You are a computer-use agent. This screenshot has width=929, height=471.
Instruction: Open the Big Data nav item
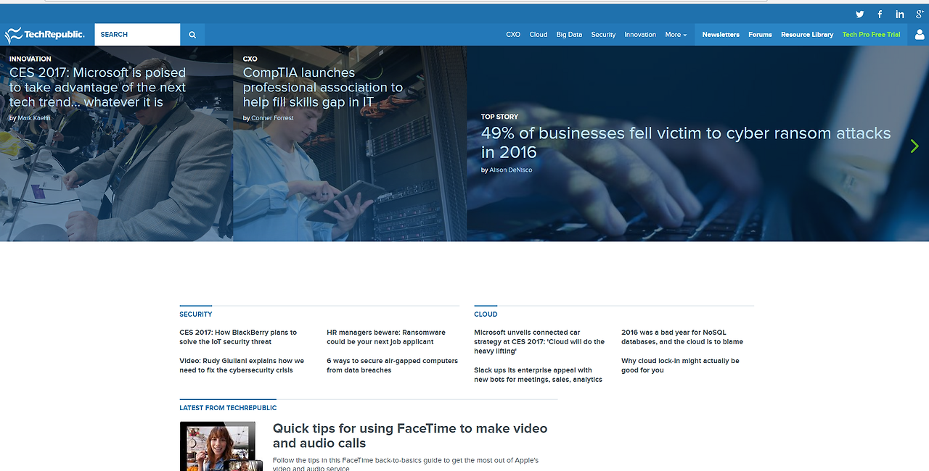pyautogui.click(x=569, y=34)
